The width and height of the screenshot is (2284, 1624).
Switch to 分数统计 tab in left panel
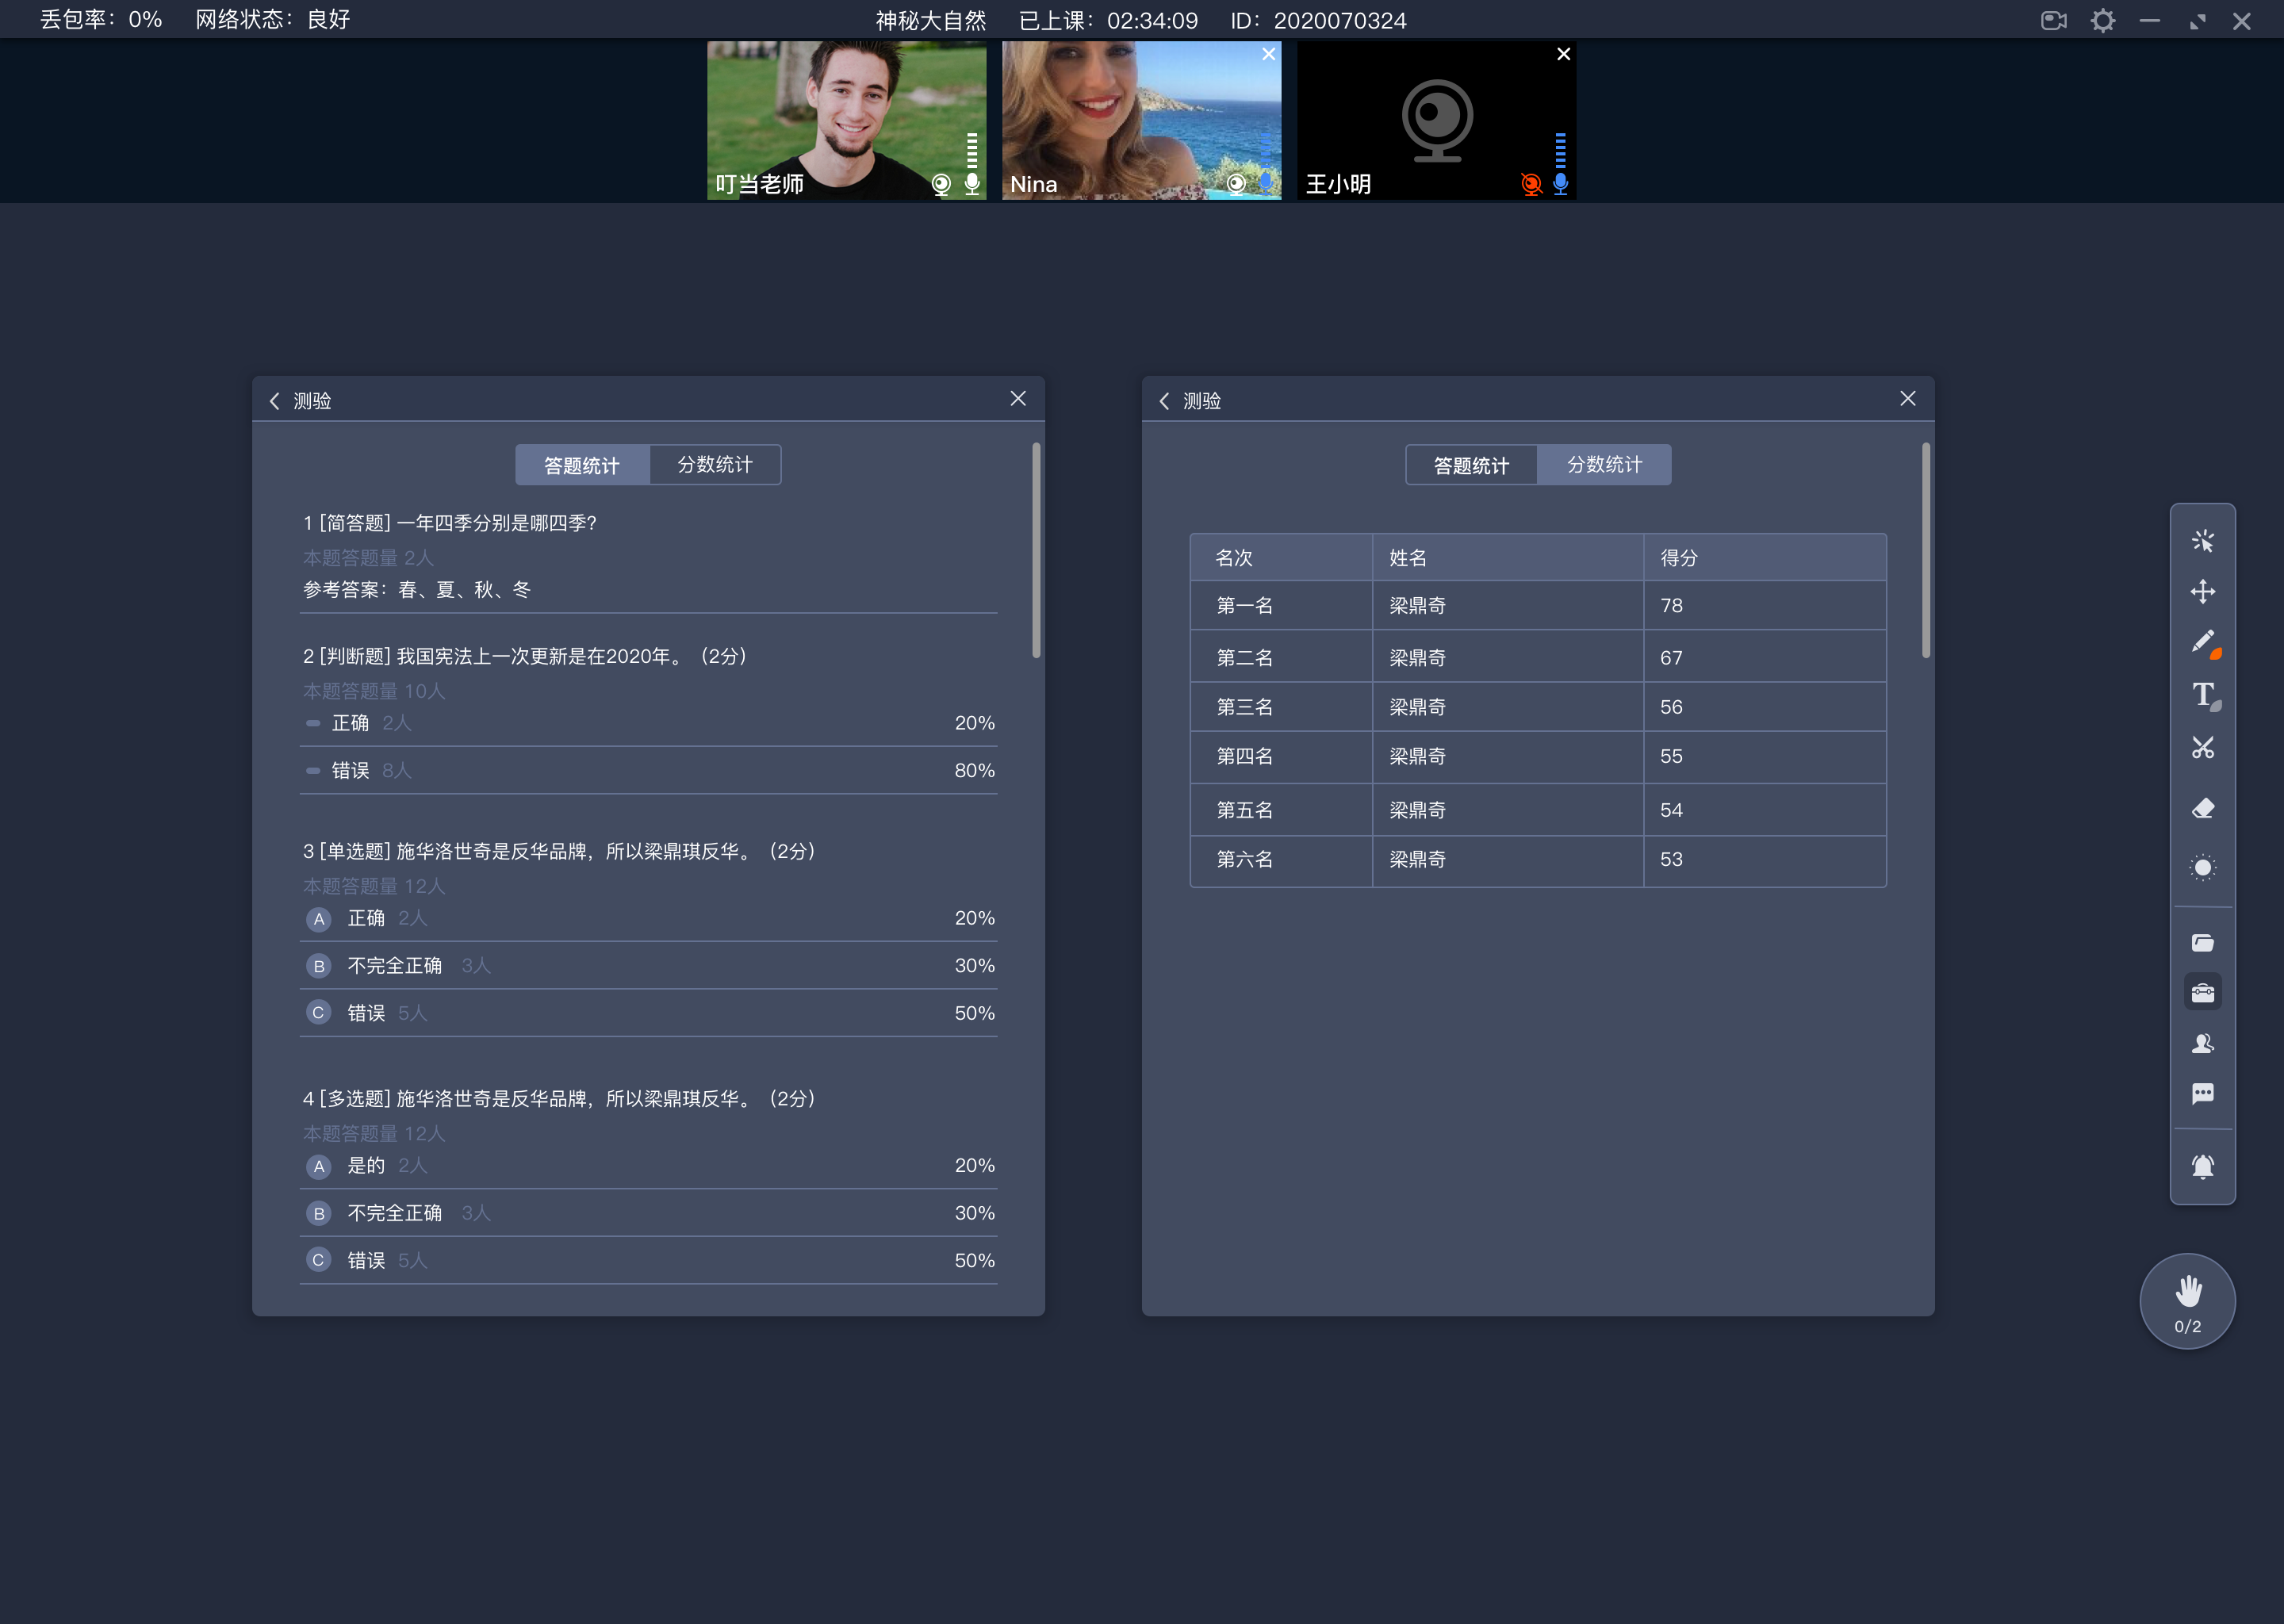tap(715, 464)
